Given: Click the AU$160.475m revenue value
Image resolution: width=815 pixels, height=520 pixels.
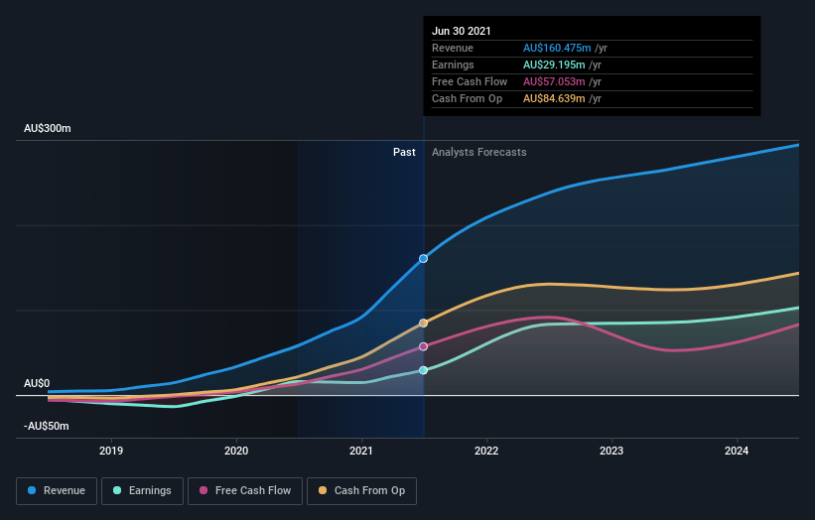Looking at the screenshot, I should [557, 48].
